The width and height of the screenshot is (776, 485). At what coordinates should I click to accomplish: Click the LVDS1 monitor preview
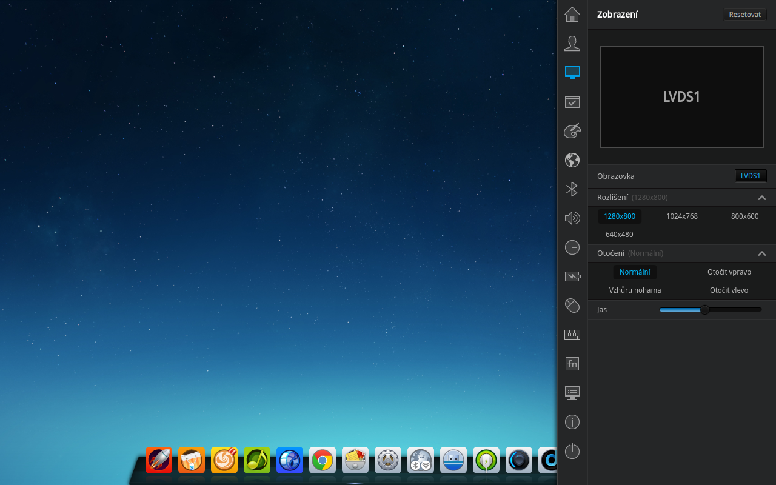pos(681,97)
